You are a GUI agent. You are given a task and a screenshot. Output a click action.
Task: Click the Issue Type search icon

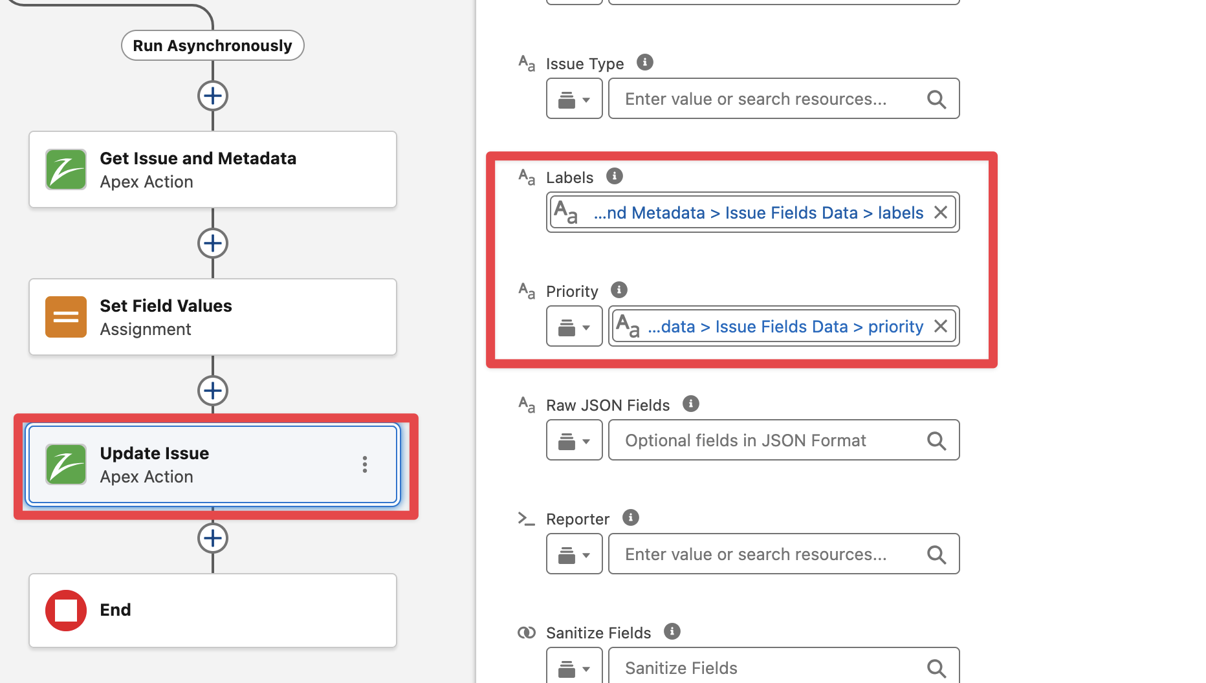coord(936,99)
